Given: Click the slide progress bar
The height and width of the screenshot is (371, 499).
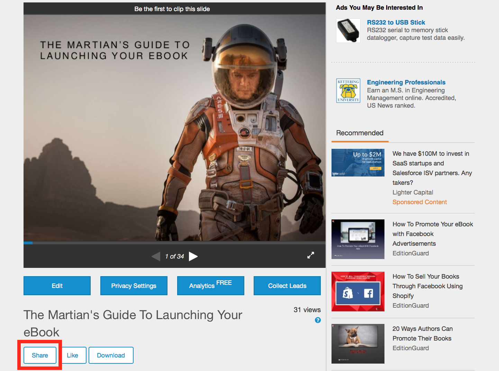Looking at the screenshot, I should [x=174, y=243].
